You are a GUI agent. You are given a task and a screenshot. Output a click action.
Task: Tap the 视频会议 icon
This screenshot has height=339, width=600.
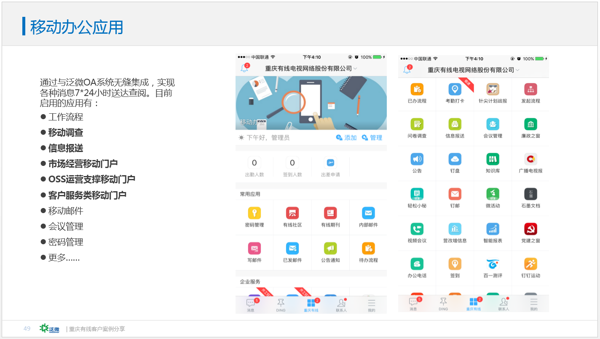(x=417, y=229)
